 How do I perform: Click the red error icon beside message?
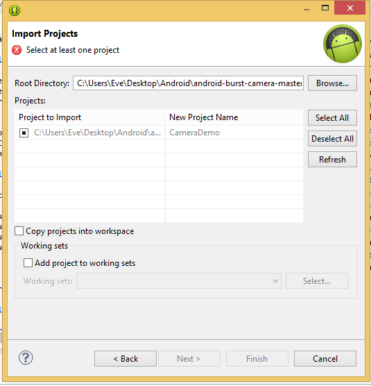coord(17,50)
